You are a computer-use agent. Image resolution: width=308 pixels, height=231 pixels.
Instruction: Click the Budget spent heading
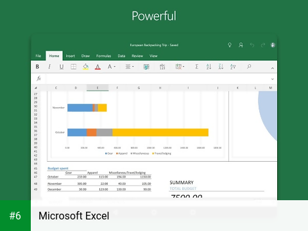click(58, 168)
